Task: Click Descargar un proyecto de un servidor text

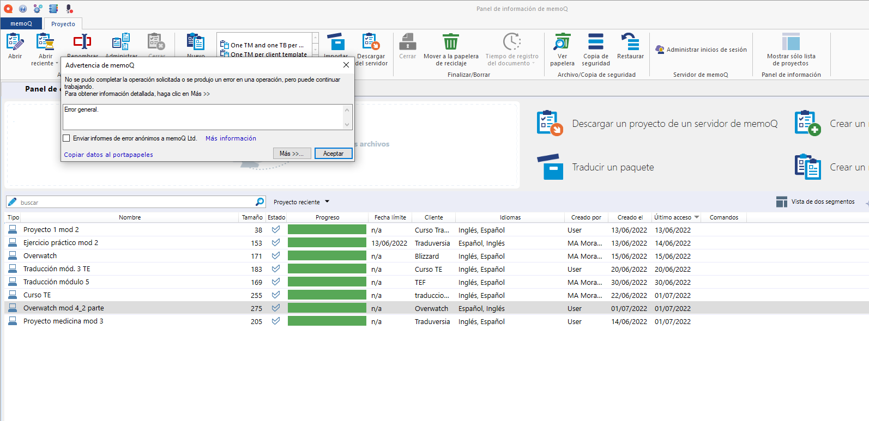Action: point(675,124)
